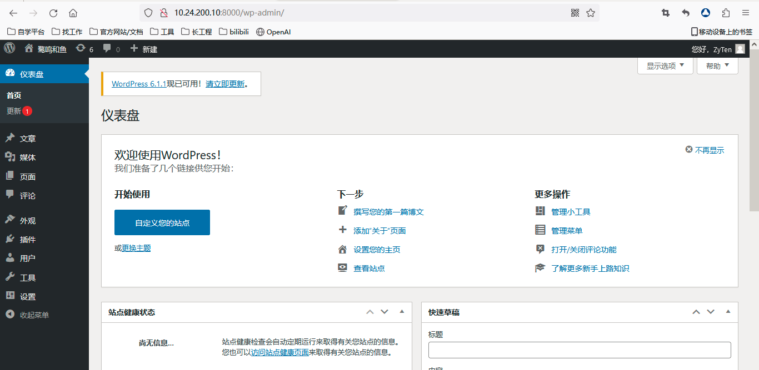Collapse the 快速草稿 panel

[x=728, y=312]
